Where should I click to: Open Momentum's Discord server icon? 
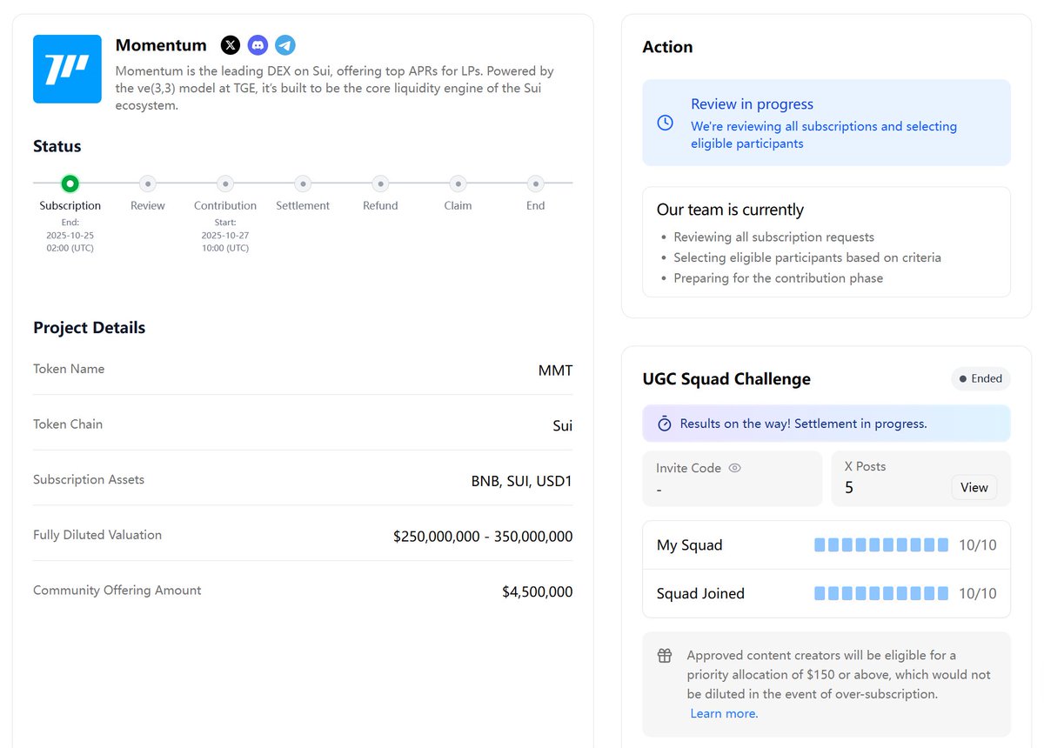pos(258,45)
